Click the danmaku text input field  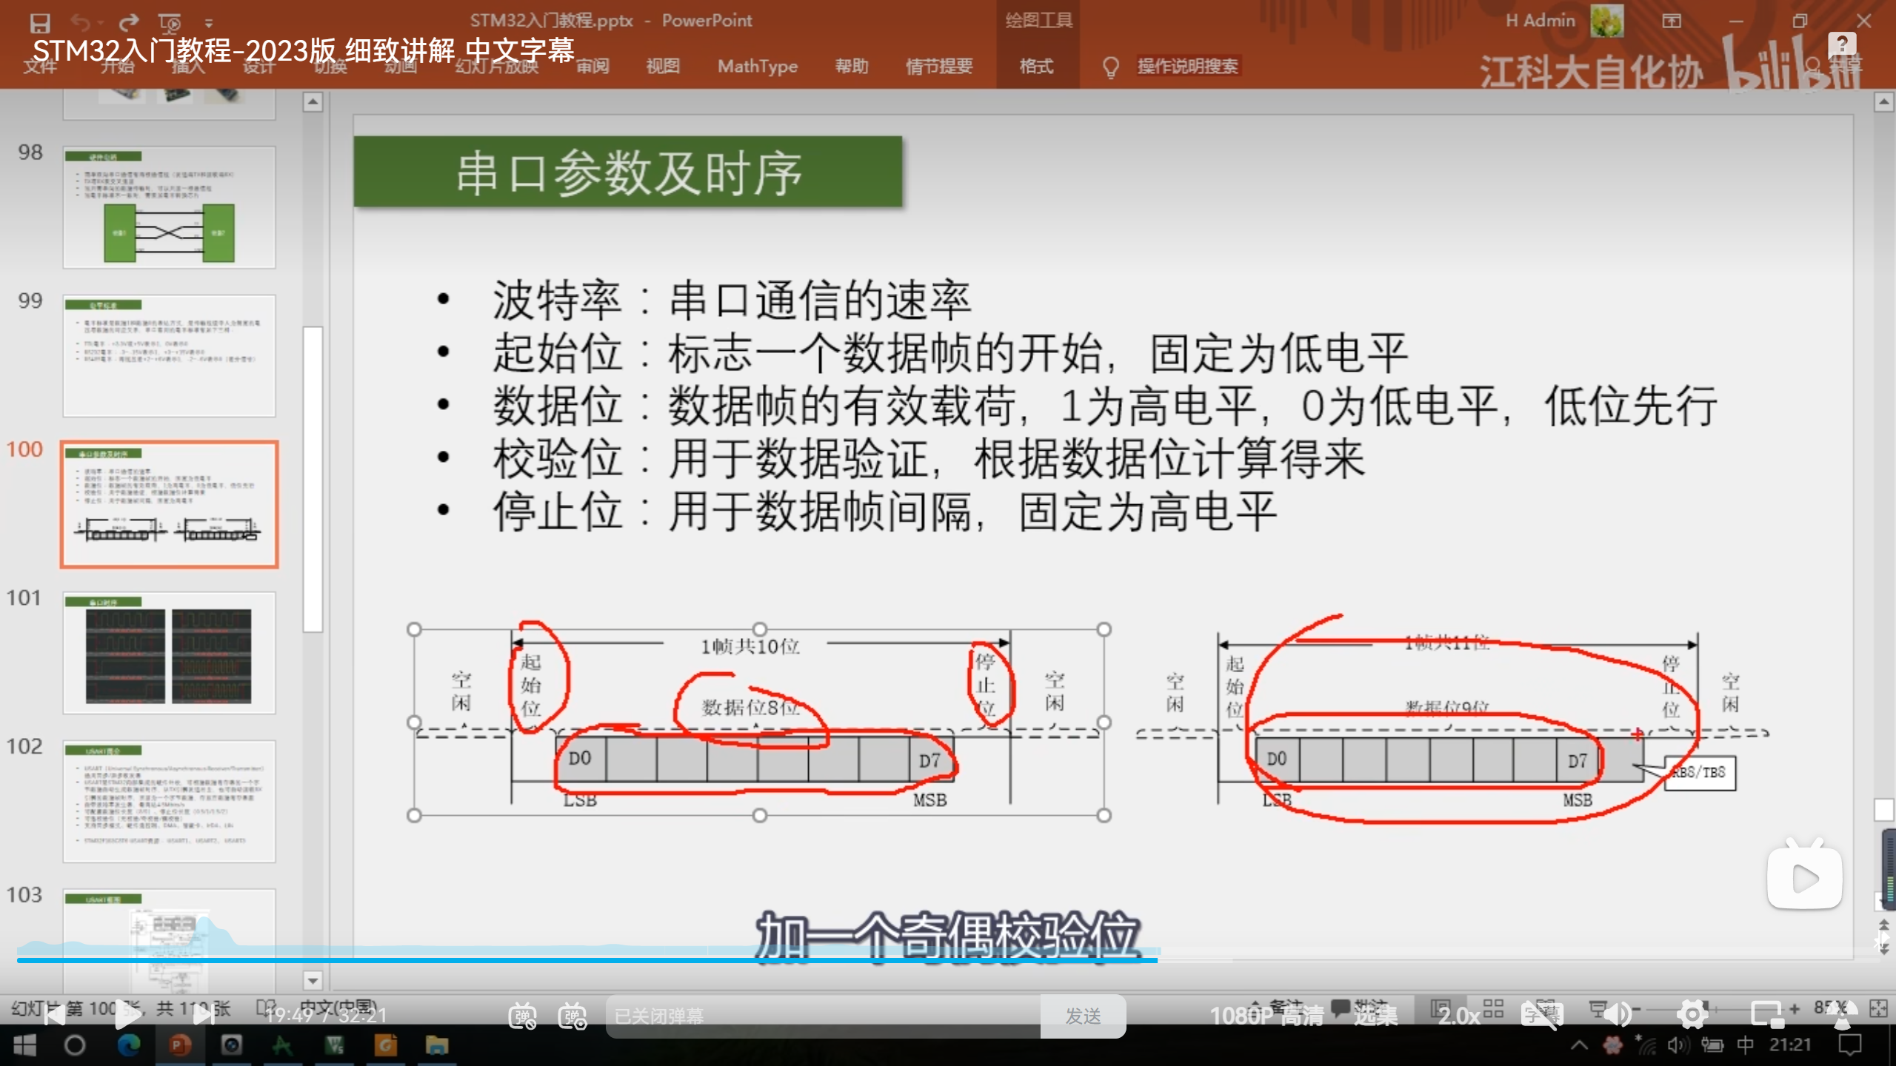pos(822,1016)
